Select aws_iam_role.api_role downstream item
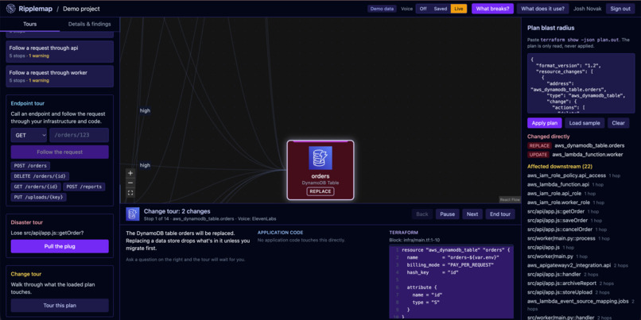Screen dimensions: 641x320 (x=554, y=194)
